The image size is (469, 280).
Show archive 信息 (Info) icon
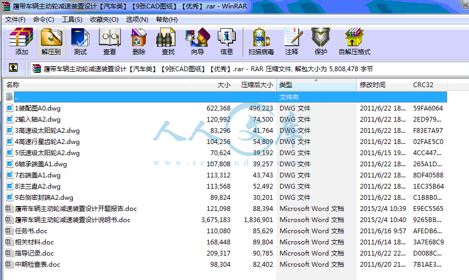pos(226,38)
